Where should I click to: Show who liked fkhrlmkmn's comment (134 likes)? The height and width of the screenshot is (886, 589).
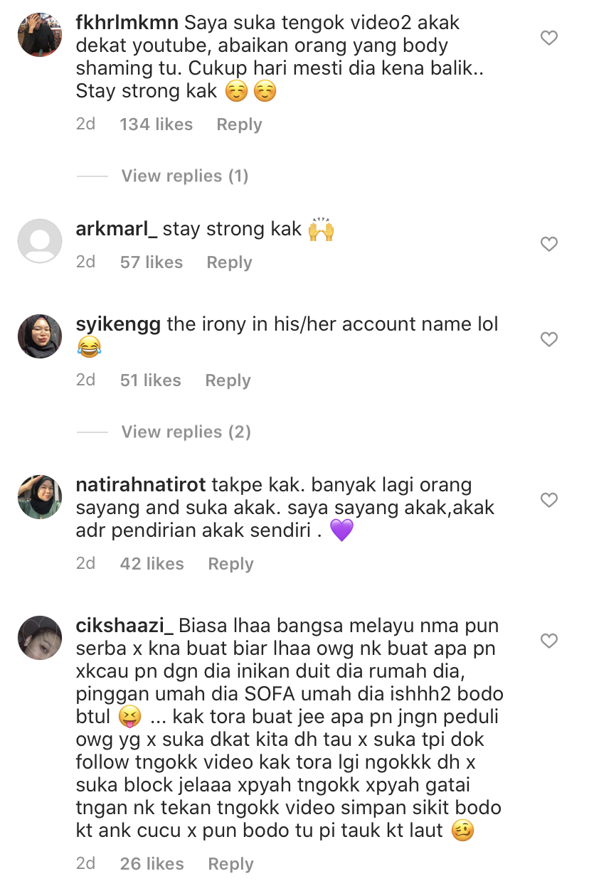click(x=156, y=124)
